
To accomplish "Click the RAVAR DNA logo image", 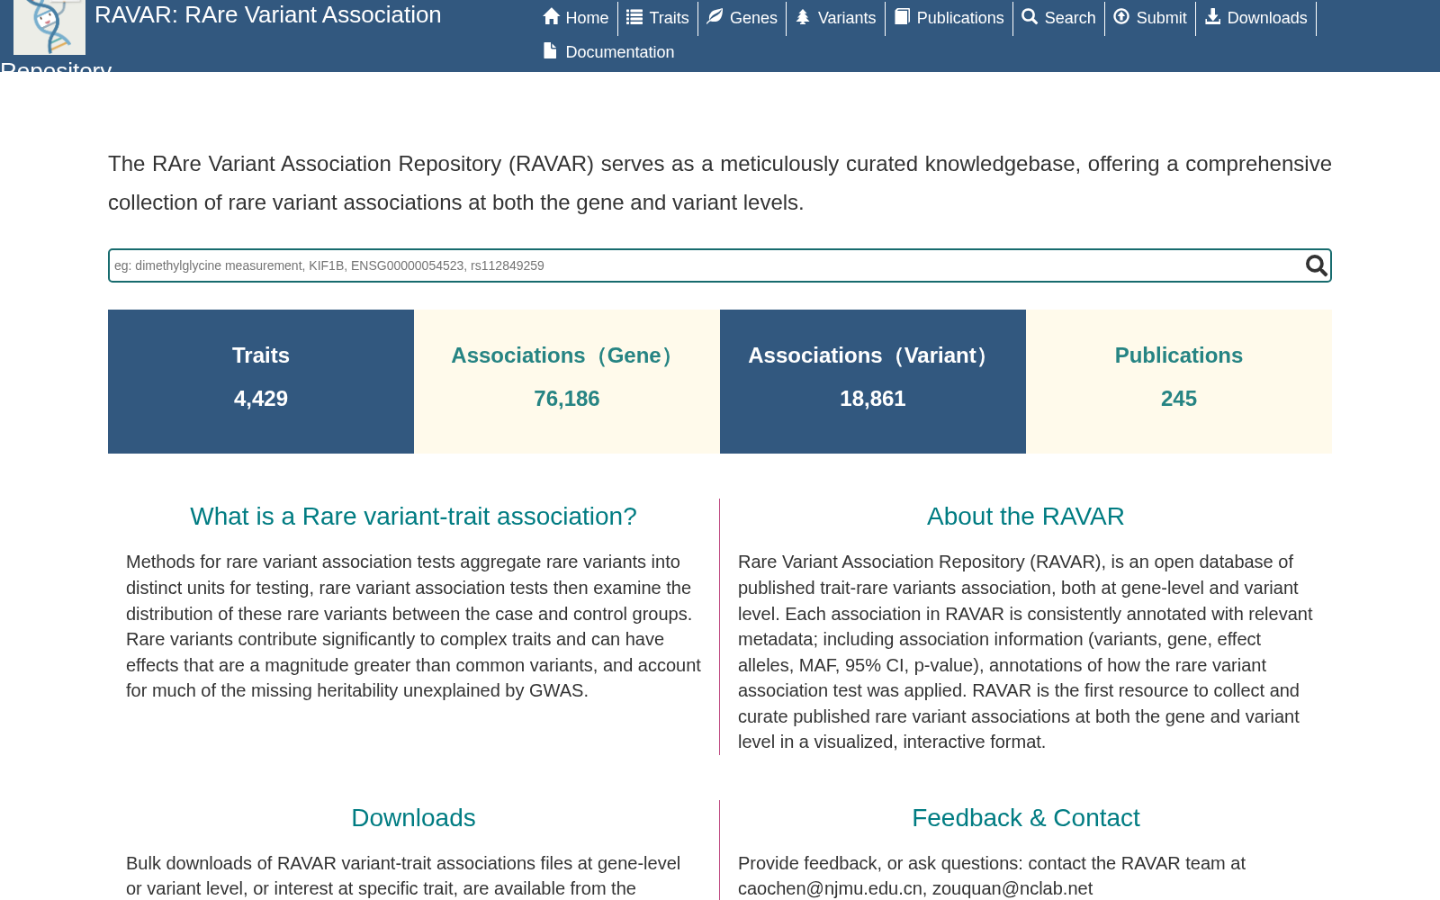I will pos(49,27).
